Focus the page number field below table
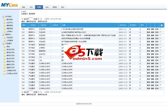167x106 pixels. [x=30, y=92]
